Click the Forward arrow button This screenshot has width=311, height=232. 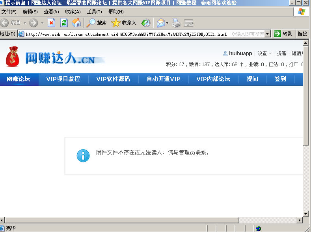coord(33,23)
